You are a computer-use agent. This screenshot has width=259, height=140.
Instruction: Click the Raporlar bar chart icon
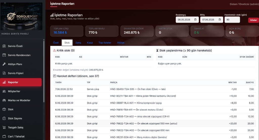[4, 82]
